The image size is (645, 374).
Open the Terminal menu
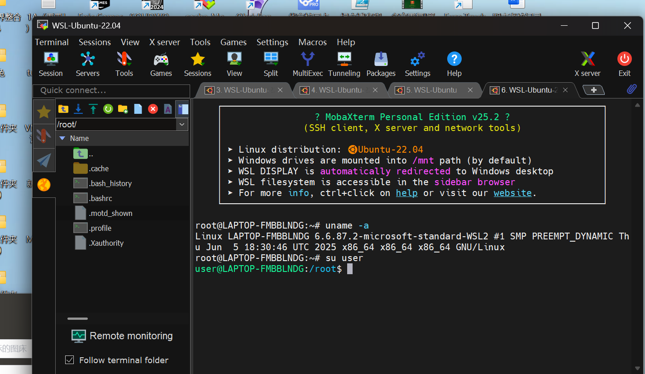pos(52,42)
